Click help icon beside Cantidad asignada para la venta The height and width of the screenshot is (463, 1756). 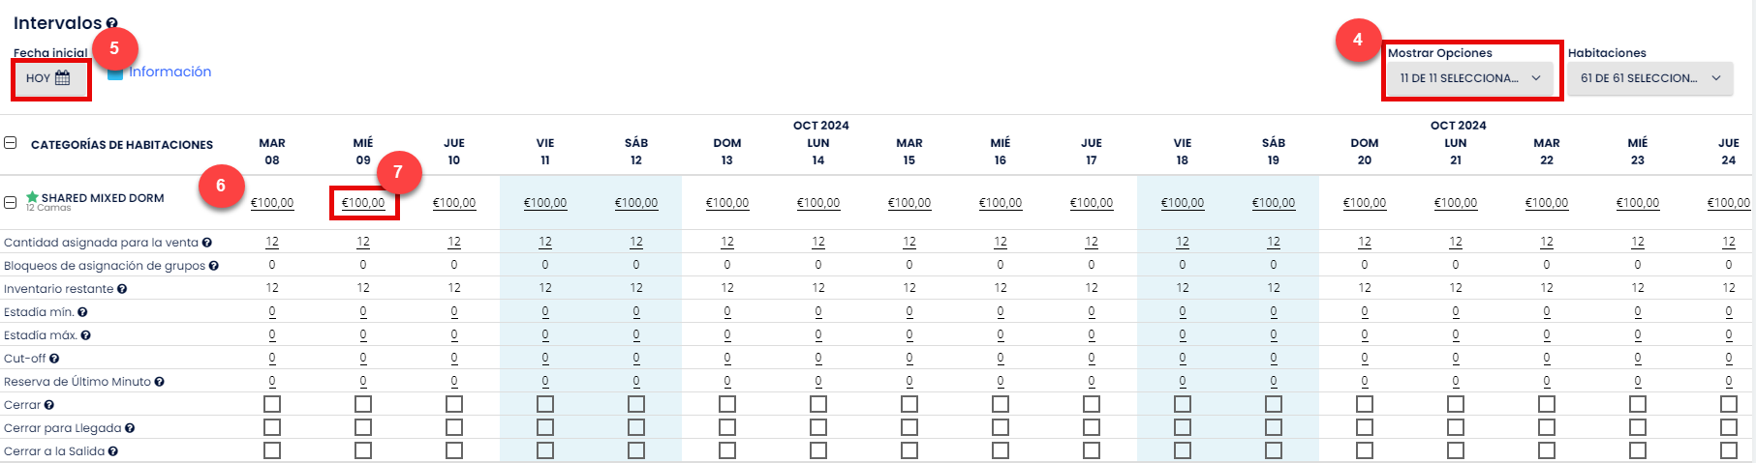click(x=207, y=243)
